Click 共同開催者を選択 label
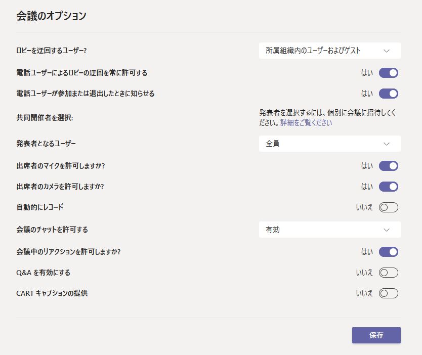Viewport: 422px width, 355px height. point(45,118)
